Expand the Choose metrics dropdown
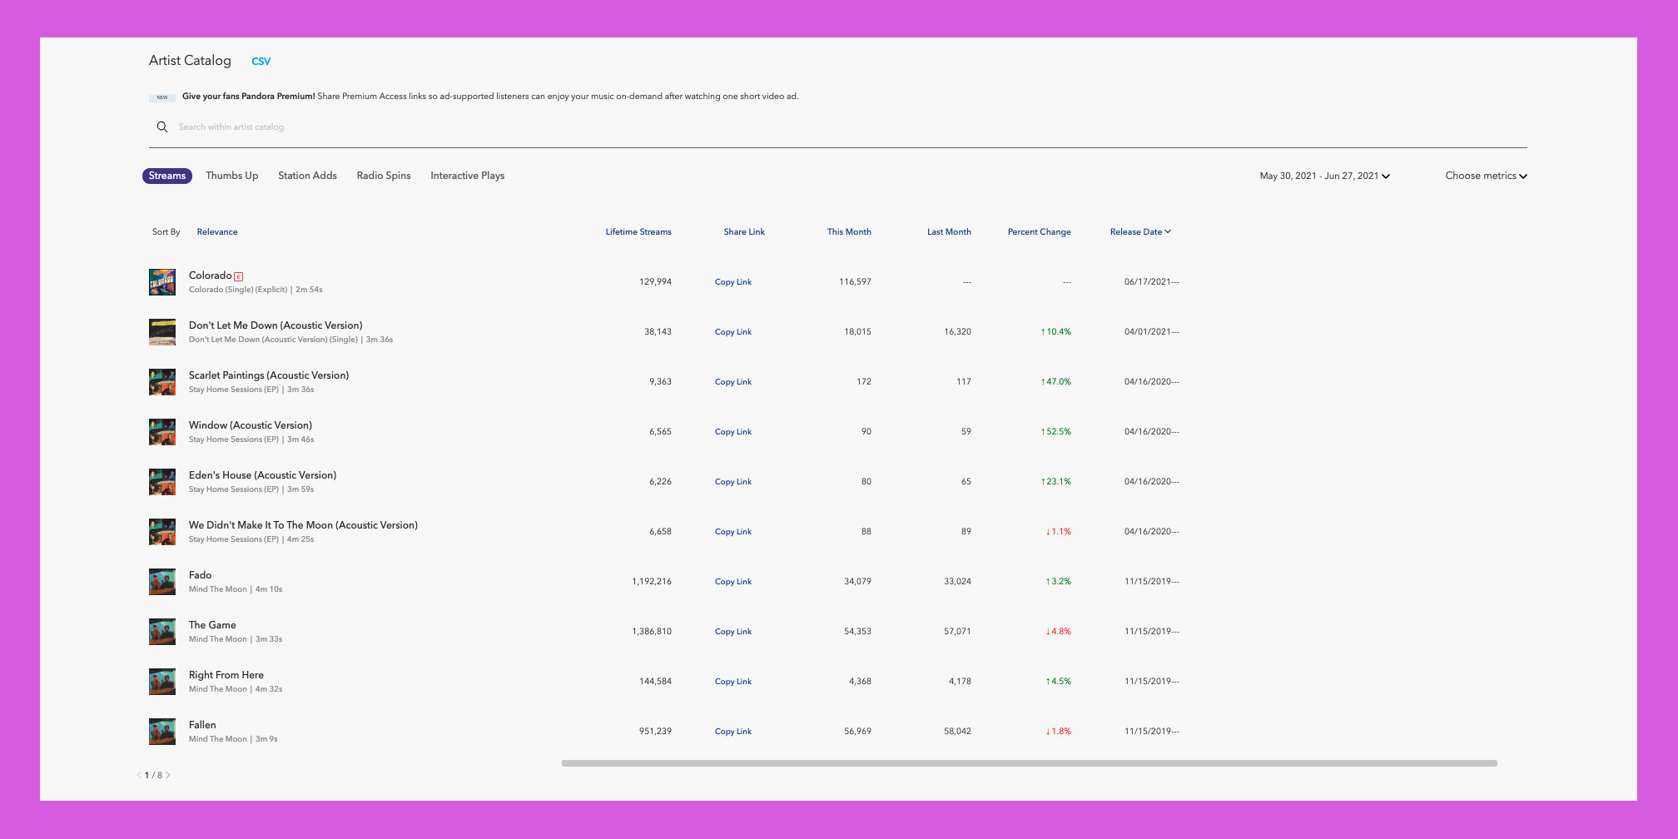This screenshot has width=1678, height=839. [1486, 176]
